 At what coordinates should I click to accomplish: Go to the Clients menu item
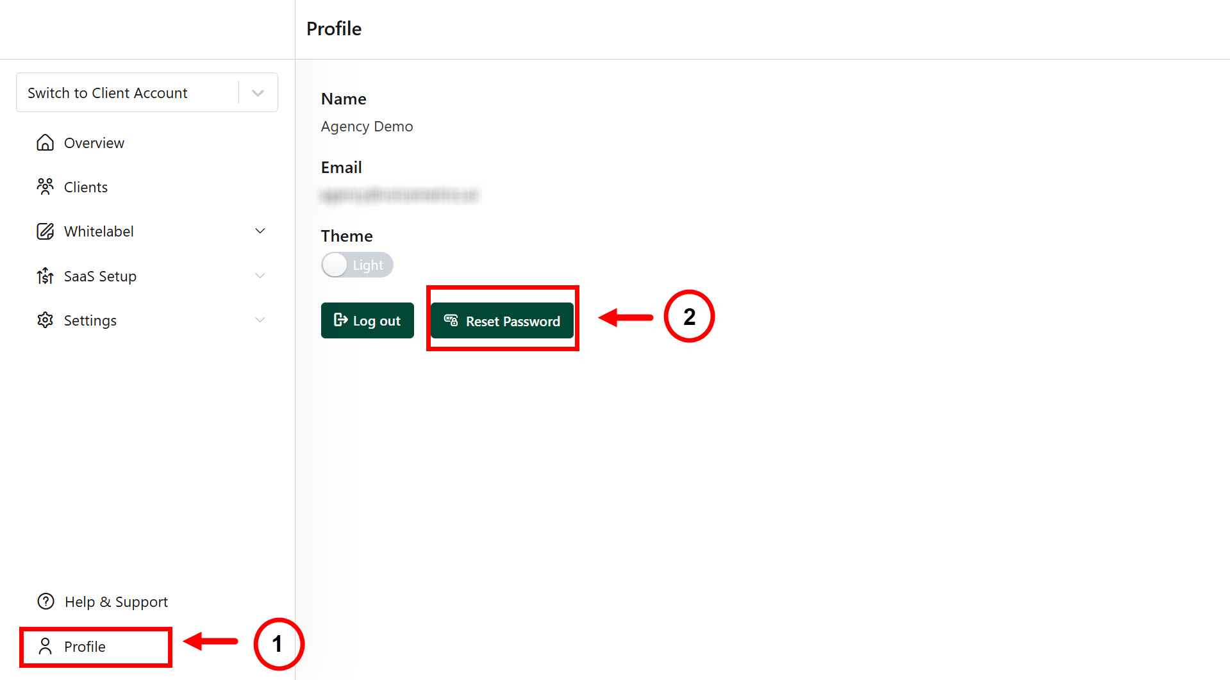(86, 187)
